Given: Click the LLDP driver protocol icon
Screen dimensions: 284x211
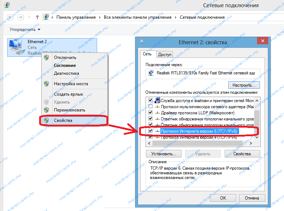Looking at the screenshot, I should click(x=157, y=113).
